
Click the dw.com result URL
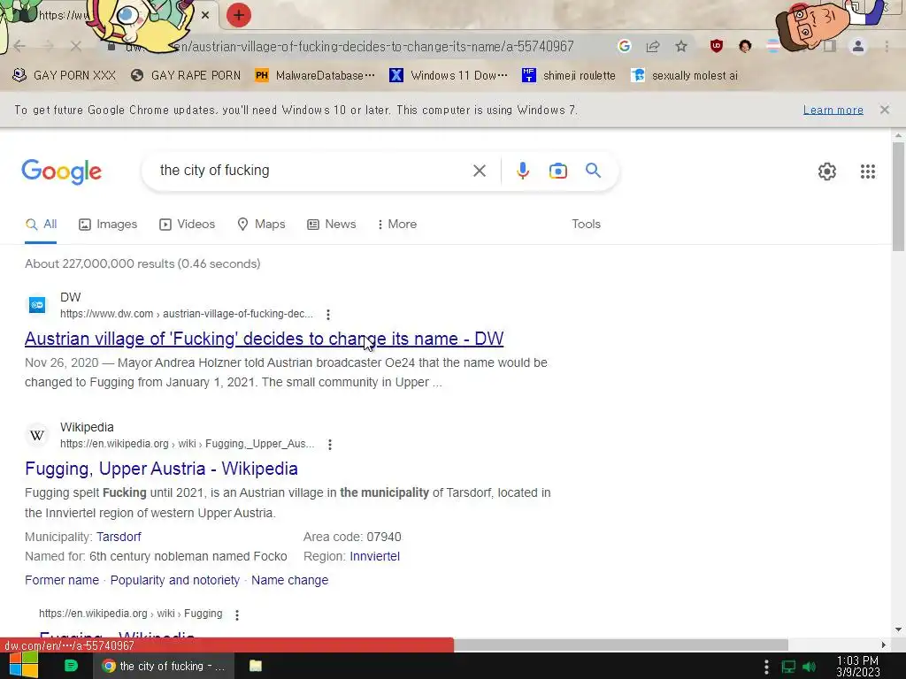(187, 314)
